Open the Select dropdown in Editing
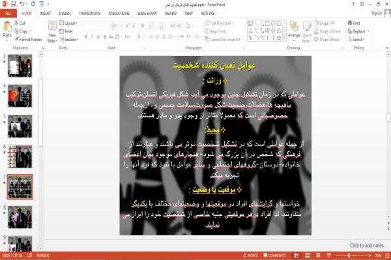The image size is (391, 260). pyautogui.click(x=356, y=39)
